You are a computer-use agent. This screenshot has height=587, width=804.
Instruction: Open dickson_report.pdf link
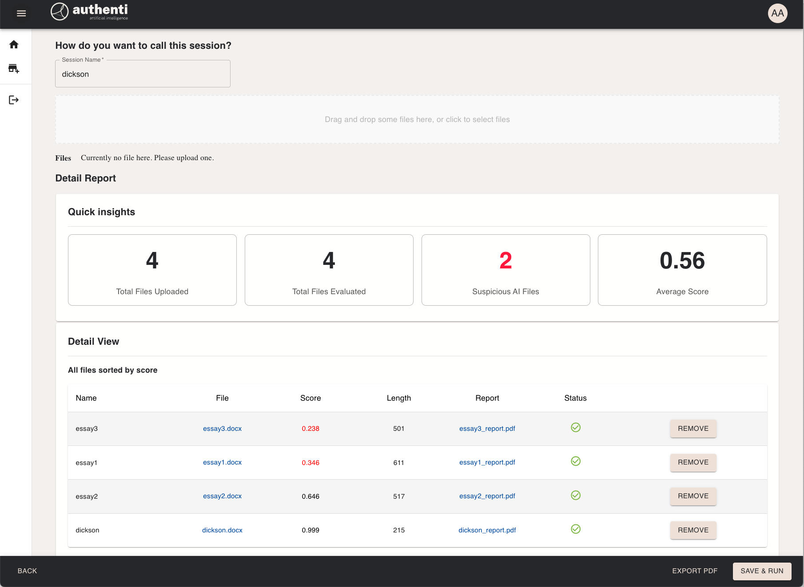coord(487,530)
